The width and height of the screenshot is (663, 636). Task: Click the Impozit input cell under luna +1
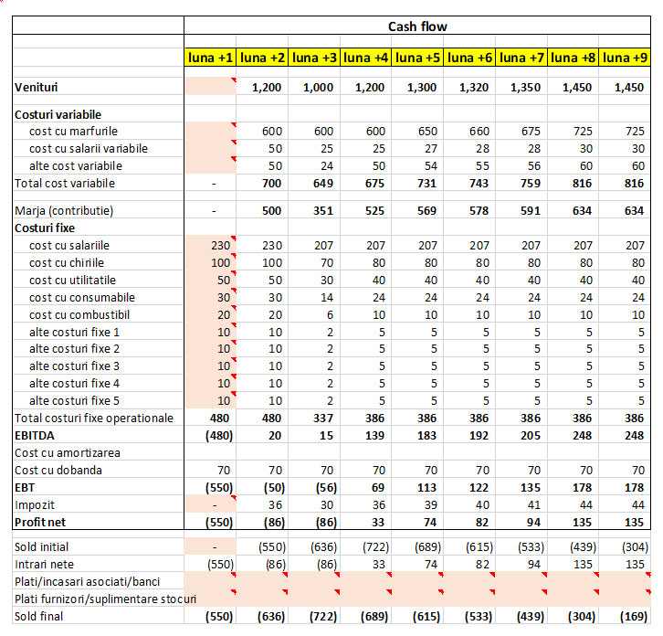[210, 505]
